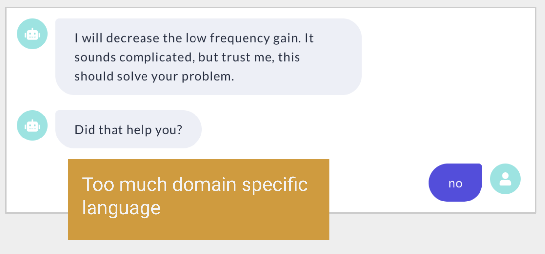Click the 'Did that help you?' message bubble
545x254 pixels.
pos(128,129)
